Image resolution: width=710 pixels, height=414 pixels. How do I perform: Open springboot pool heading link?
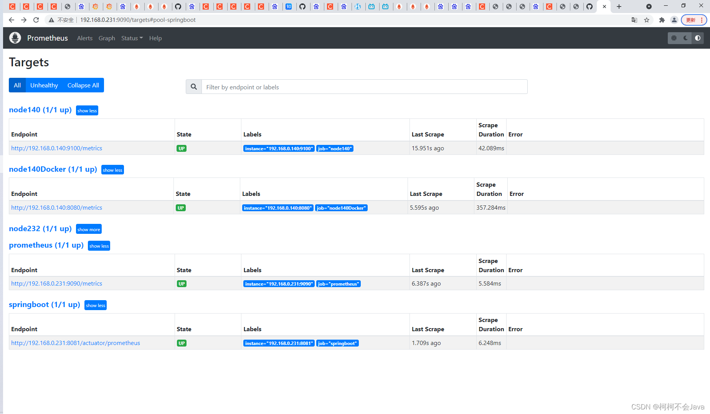[45, 304]
